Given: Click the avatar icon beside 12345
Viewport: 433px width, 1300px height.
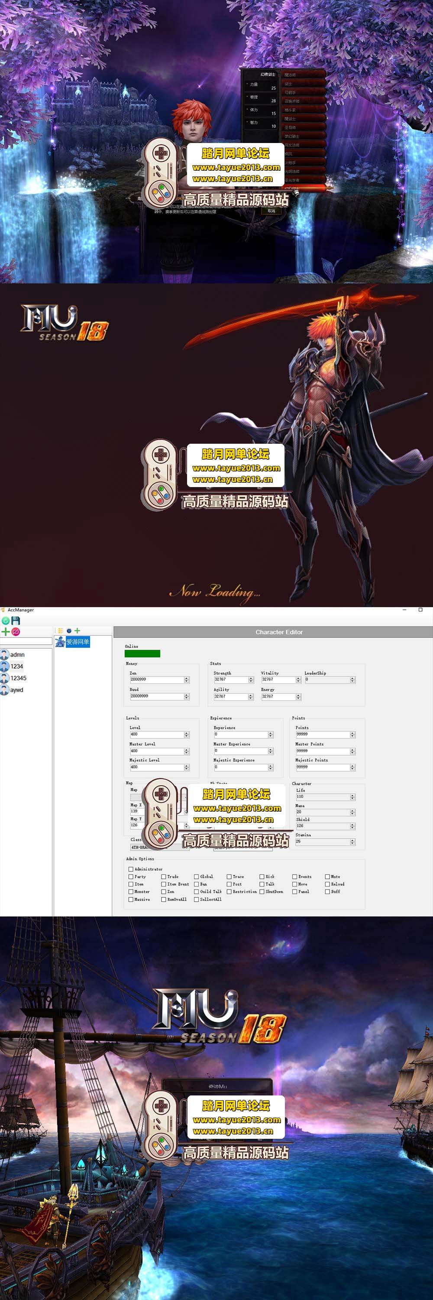Looking at the screenshot, I should (x=4, y=678).
